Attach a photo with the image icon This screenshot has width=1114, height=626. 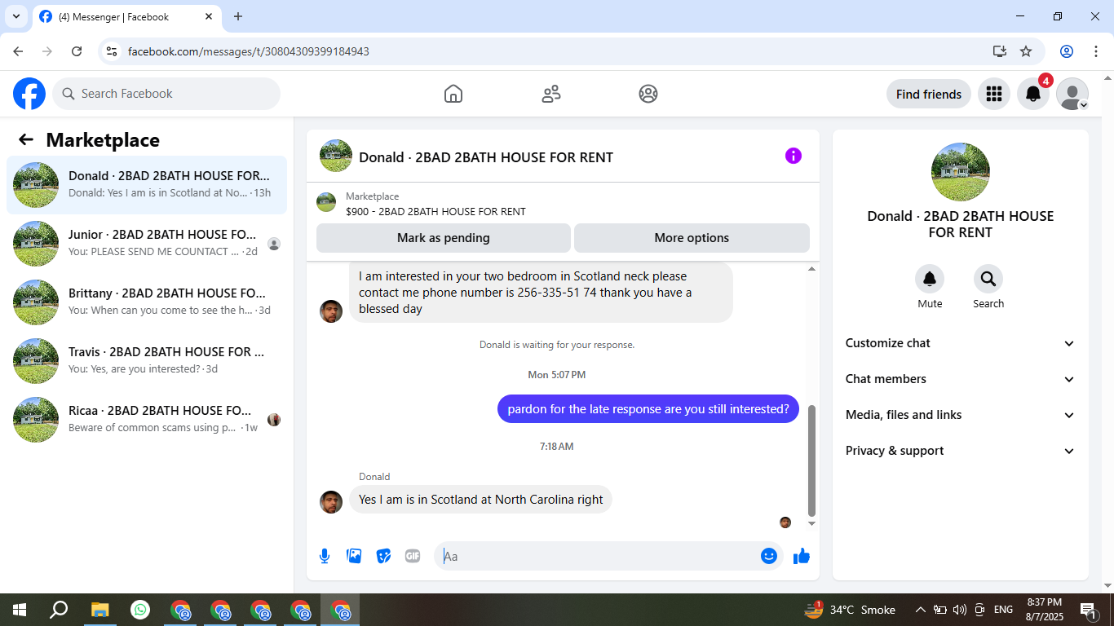click(354, 556)
